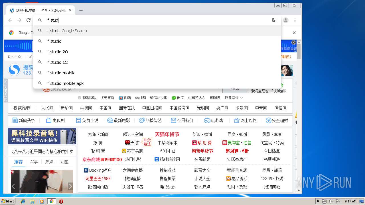Viewport: 365px width, 205px height.
Task: Open 新华网 in recommended sites
Action: [66, 108]
